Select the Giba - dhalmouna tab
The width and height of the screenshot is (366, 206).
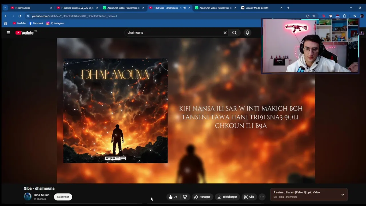[170, 8]
